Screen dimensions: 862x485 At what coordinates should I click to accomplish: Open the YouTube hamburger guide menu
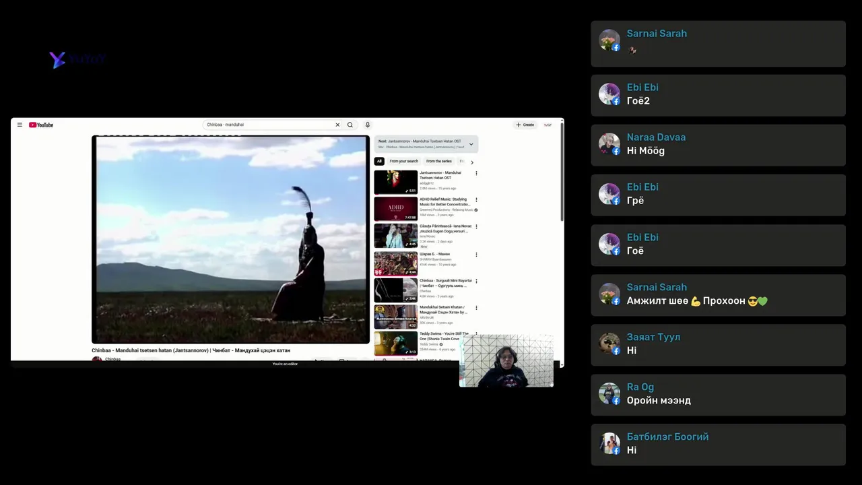20,125
